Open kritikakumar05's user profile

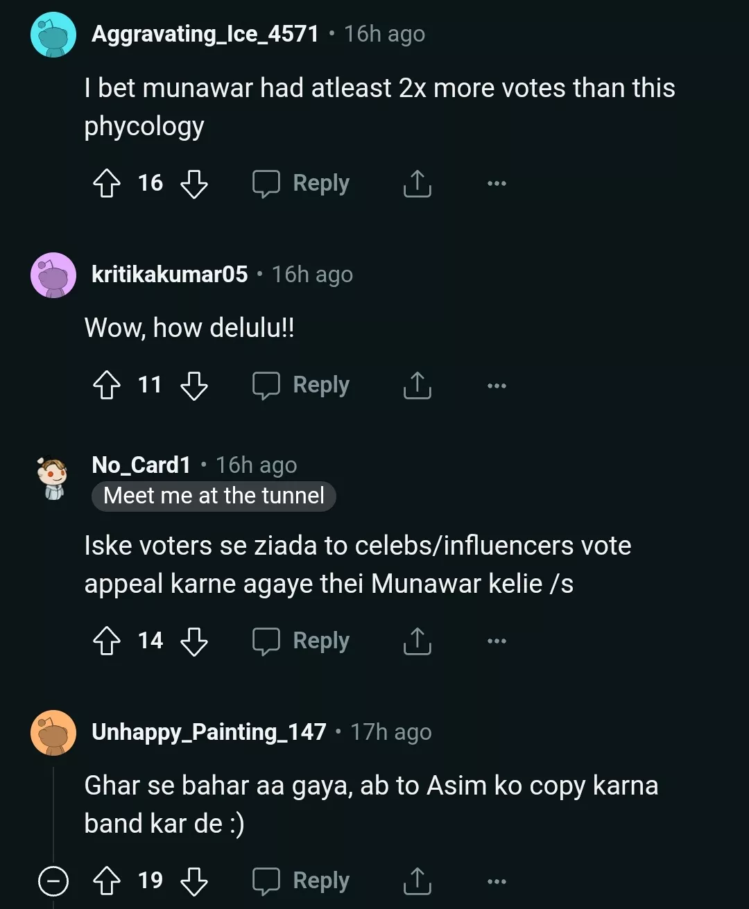(169, 275)
